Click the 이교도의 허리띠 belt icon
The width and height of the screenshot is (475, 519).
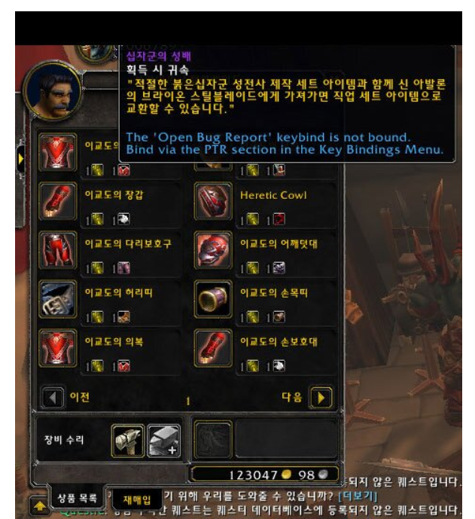coord(57,299)
